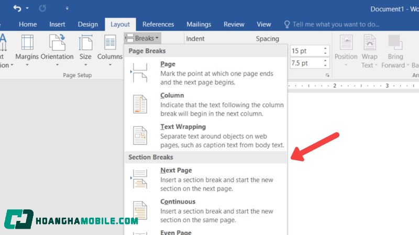Click the Tell me what you want search box
This screenshot has height=235, width=419.
[x=335, y=24]
